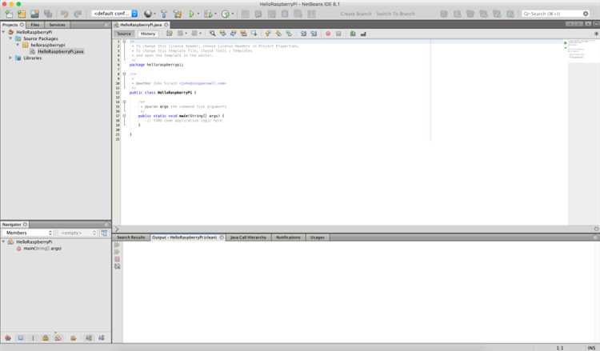The width and height of the screenshot is (600, 351).
Task: Click the Libraries tree item
Action: point(32,58)
